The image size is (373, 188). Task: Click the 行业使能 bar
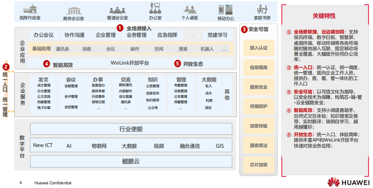[x=131, y=129]
